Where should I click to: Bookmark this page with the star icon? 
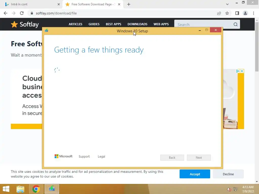click(227, 13)
